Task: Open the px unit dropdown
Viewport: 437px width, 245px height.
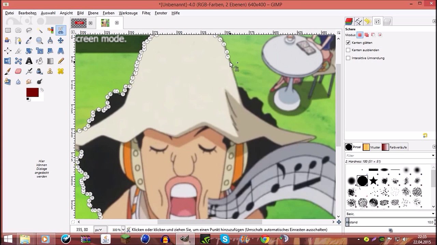Action: point(100,230)
